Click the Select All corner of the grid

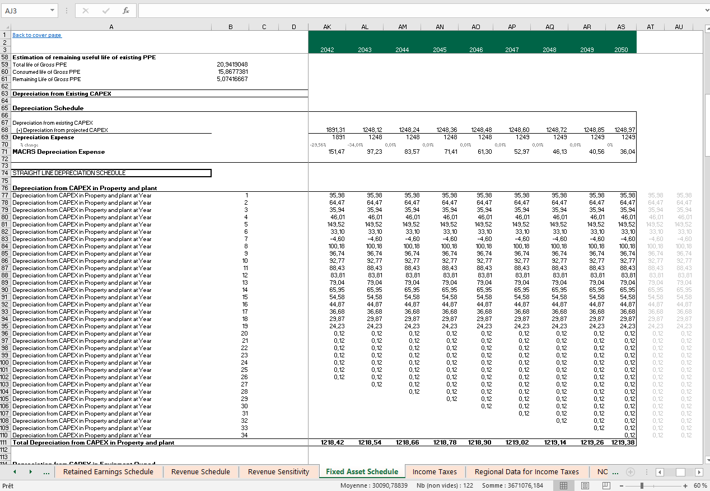pyautogui.click(x=5, y=27)
